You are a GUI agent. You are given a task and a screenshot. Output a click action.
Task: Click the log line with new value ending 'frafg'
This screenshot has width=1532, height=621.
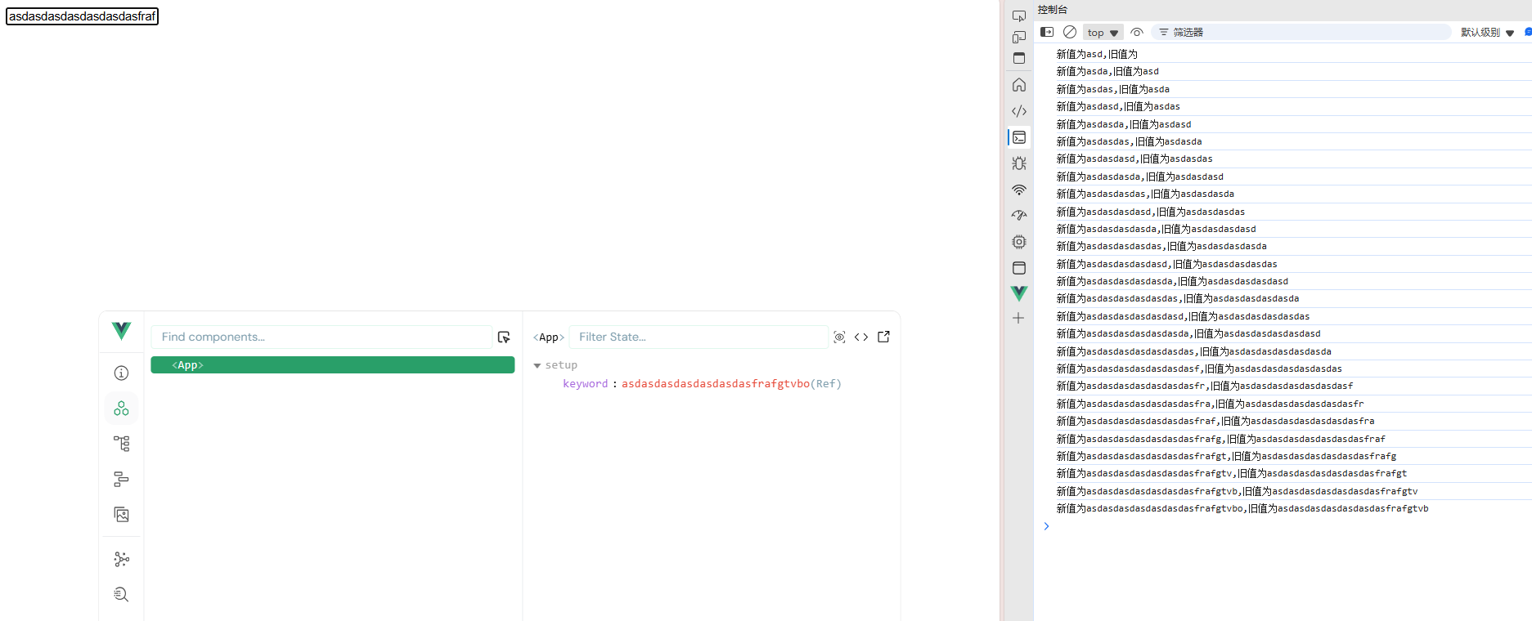pyautogui.click(x=1221, y=439)
